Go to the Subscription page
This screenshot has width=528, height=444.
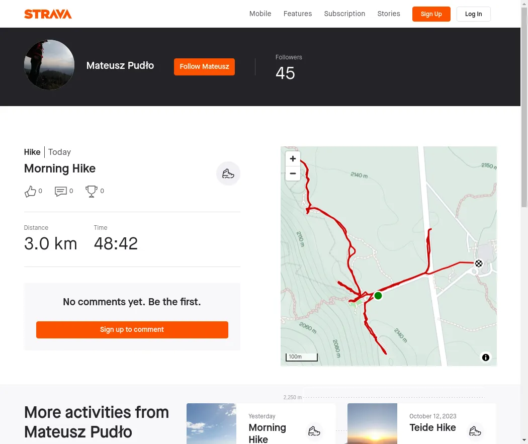(x=344, y=14)
